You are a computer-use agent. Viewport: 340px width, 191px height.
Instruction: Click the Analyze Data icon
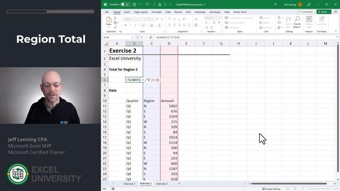click(309, 22)
